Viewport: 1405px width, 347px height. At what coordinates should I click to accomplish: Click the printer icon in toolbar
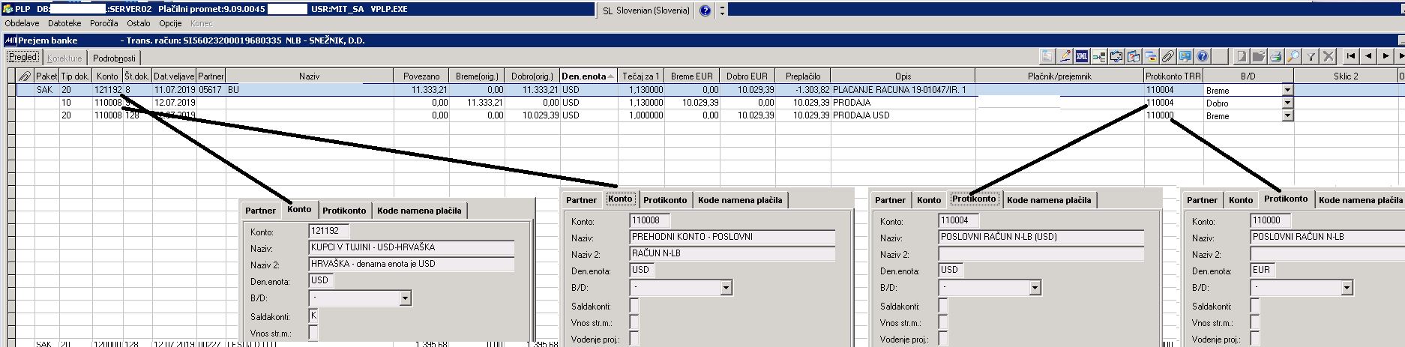(x=1275, y=55)
